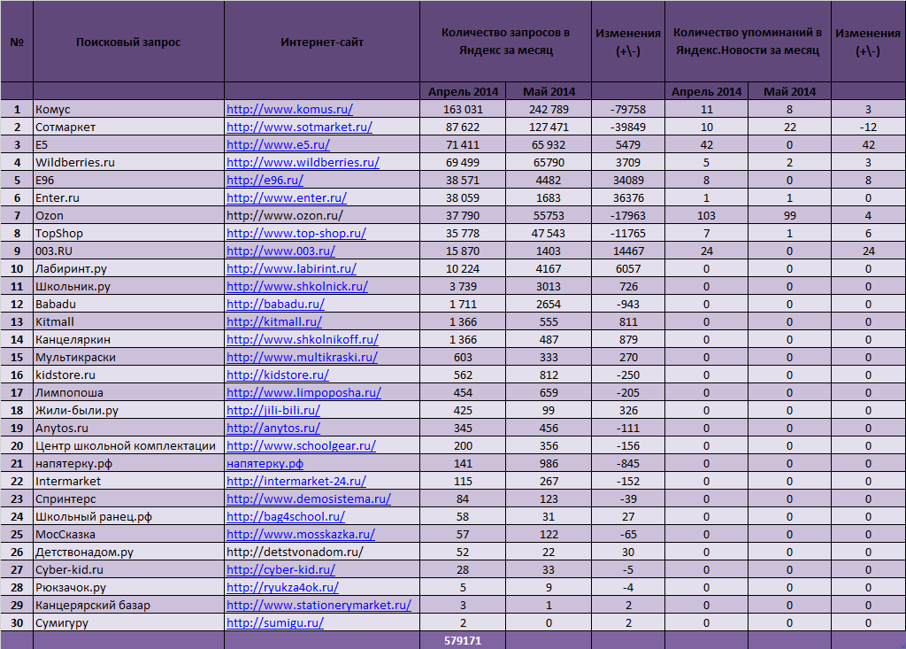Open the bag4school.ru hyperlink
This screenshot has width=906, height=649.
click(x=286, y=517)
